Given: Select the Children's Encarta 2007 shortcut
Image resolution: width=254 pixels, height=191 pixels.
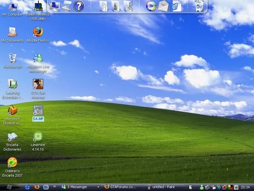Looking at the screenshot, I should pos(12,167).
